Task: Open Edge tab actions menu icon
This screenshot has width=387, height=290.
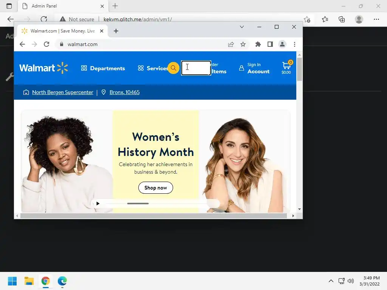Action: tap(9, 6)
